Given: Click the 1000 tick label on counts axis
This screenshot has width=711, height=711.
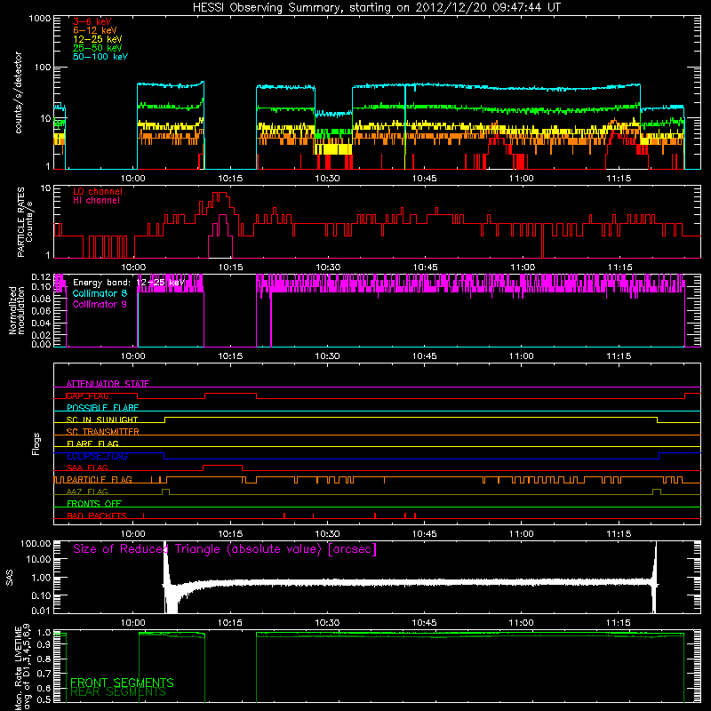Looking at the screenshot, I should pyautogui.click(x=39, y=19).
